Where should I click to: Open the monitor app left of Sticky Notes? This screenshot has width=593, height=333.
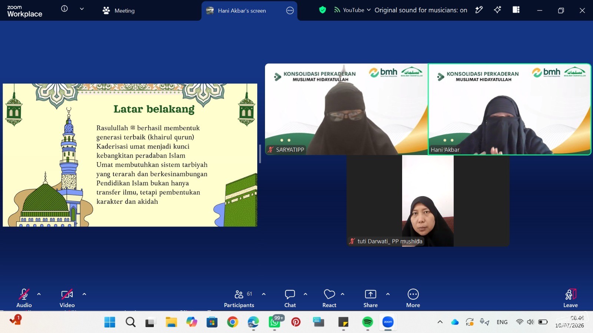[318, 322]
